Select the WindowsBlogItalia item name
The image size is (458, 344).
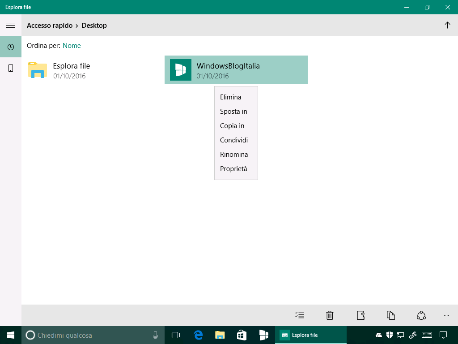point(228,66)
